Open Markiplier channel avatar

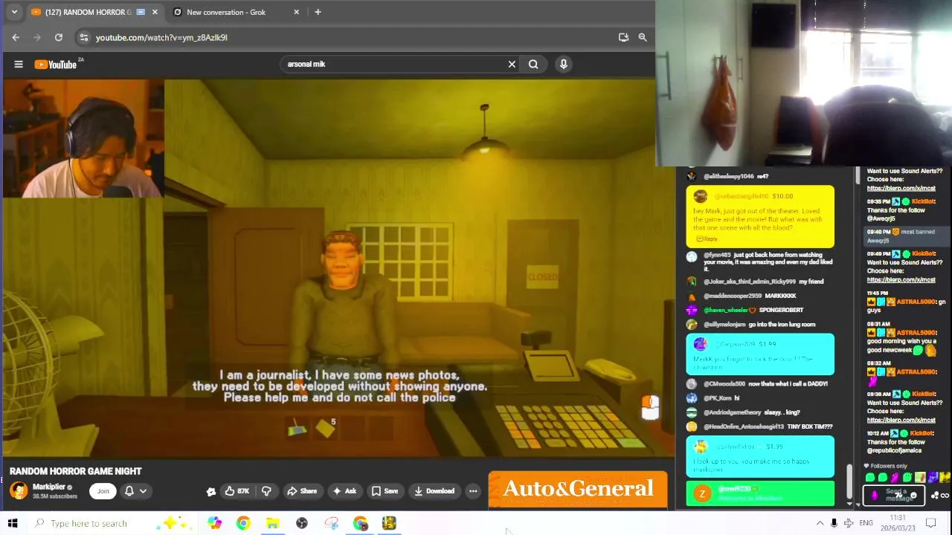19,490
